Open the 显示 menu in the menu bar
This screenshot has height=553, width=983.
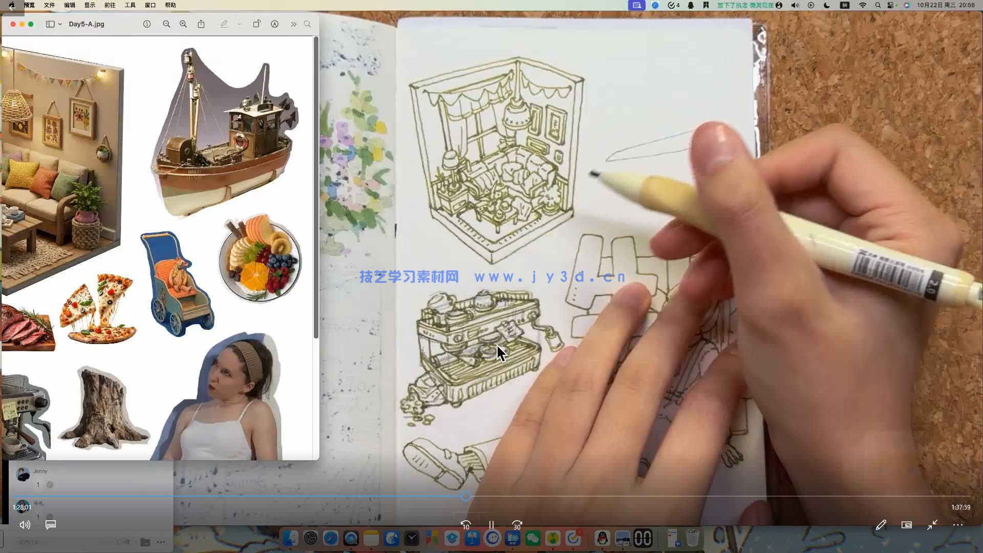coord(90,5)
